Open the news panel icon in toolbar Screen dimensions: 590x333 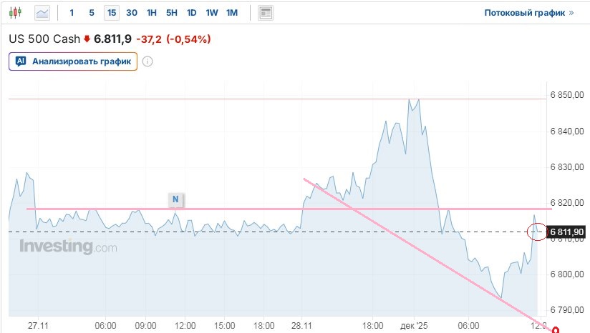pyautogui.click(x=266, y=13)
